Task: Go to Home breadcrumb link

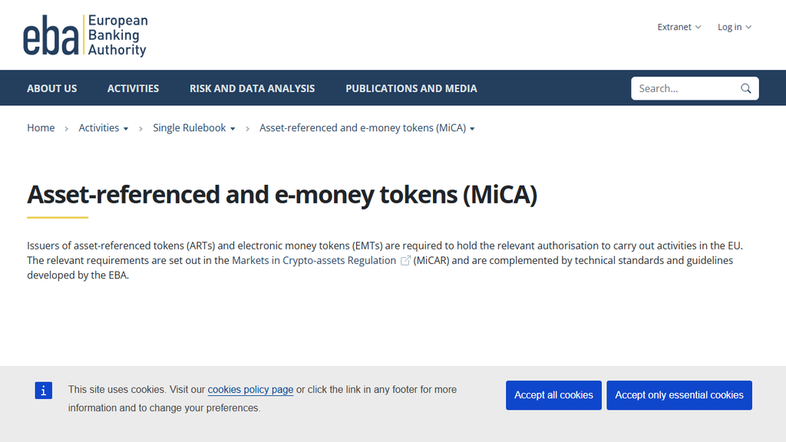Action: pos(41,128)
